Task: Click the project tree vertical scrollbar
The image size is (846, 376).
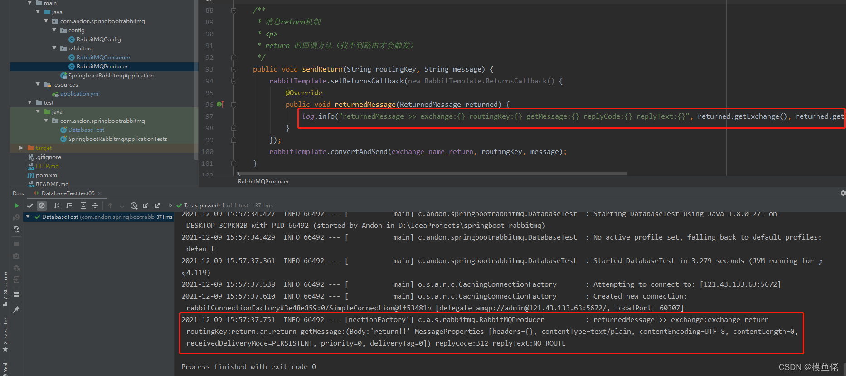Action: click(196, 79)
